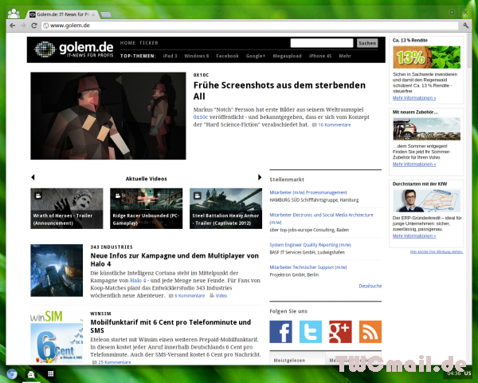Click the golem.de logo
This screenshot has height=383, width=478.
click(x=71, y=49)
